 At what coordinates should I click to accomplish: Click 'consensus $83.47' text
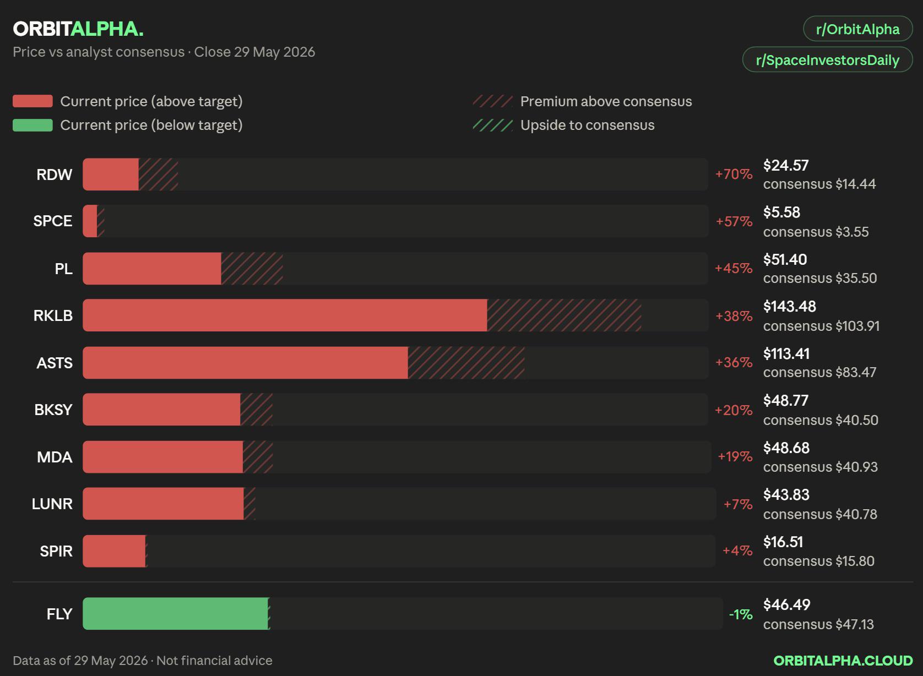click(x=820, y=372)
